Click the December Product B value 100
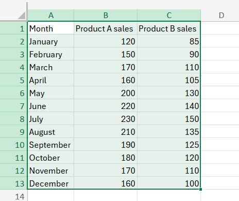The image size is (239, 201). 169,183
